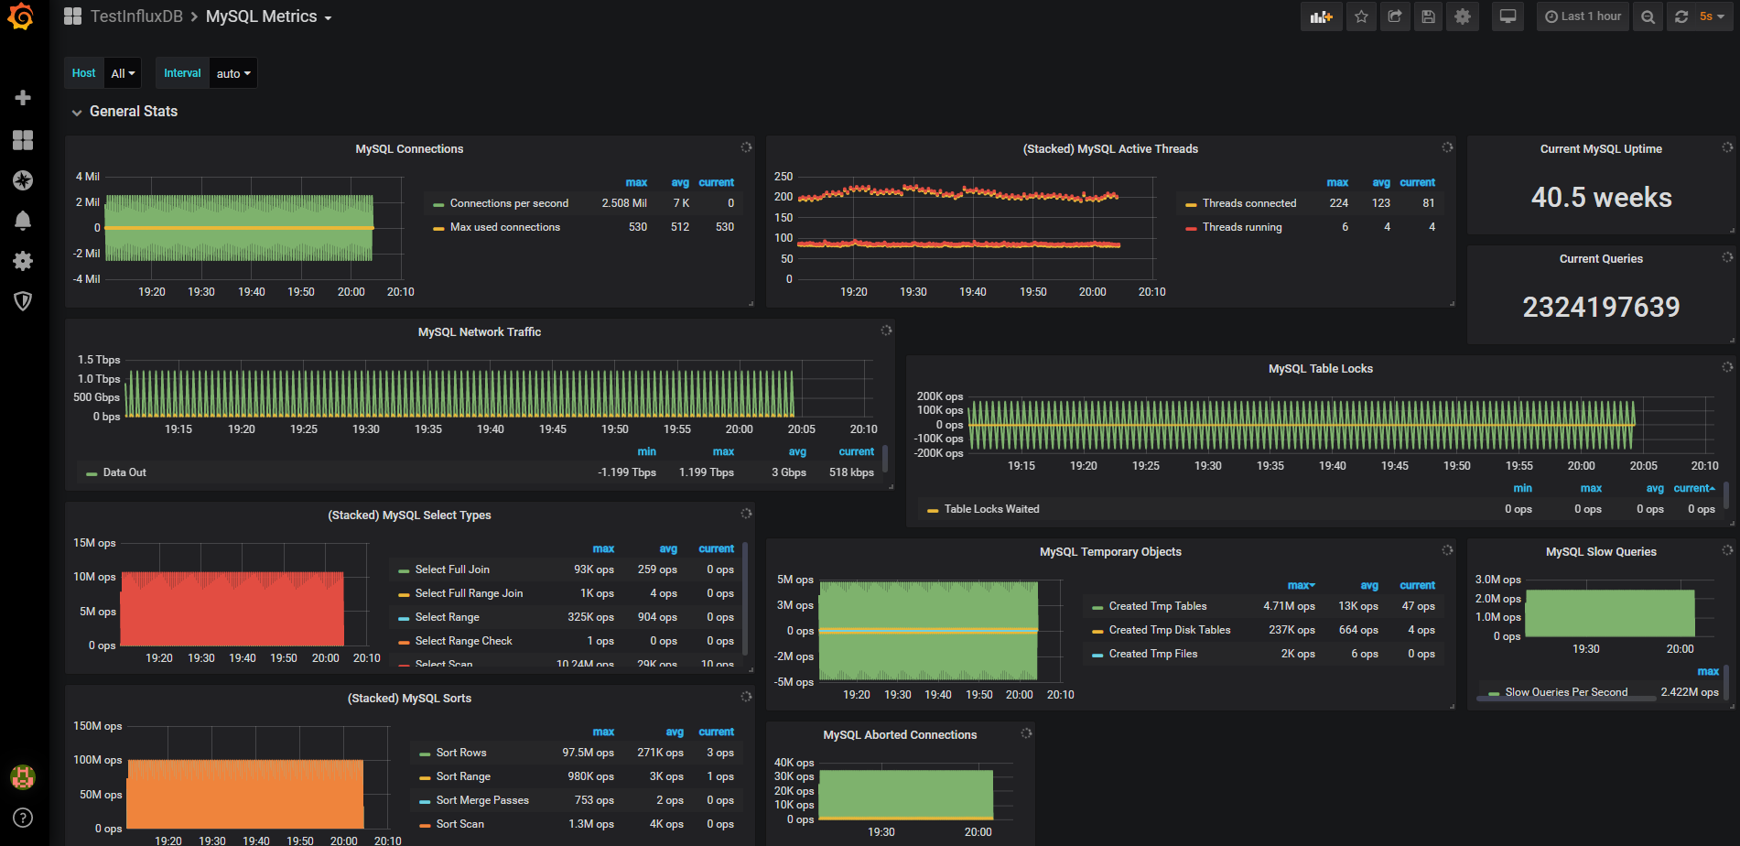This screenshot has width=1740, height=846.
Task: Save the dashboard with disk icon
Action: [1428, 16]
